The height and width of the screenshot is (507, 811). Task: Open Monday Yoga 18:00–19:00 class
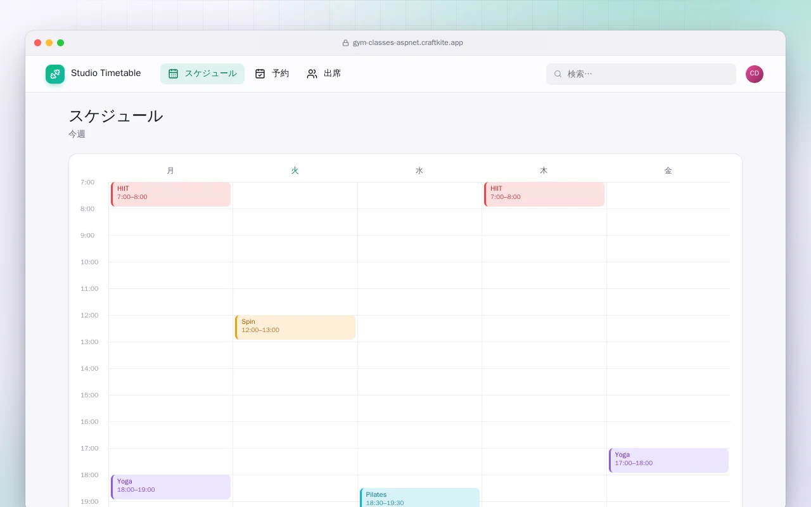tap(170, 487)
